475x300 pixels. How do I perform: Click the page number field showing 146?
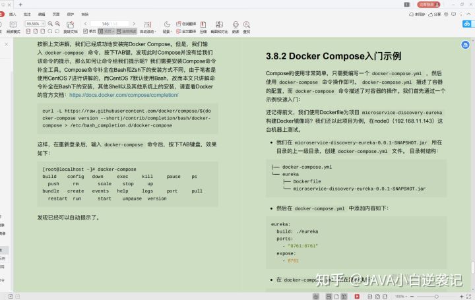coord(110,24)
